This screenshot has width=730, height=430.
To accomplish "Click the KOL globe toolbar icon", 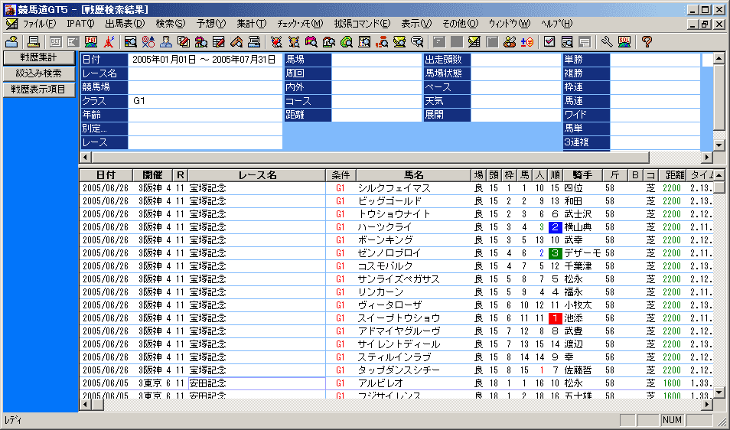I will point(624,41).
